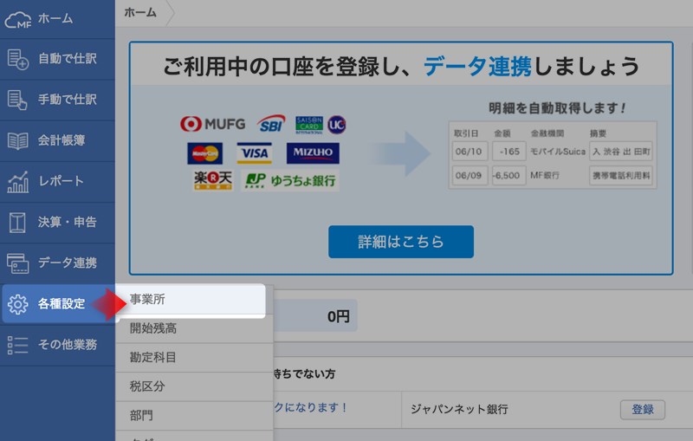Open その他業務 menu label
The image size is (693, 441).
(68, 344)
